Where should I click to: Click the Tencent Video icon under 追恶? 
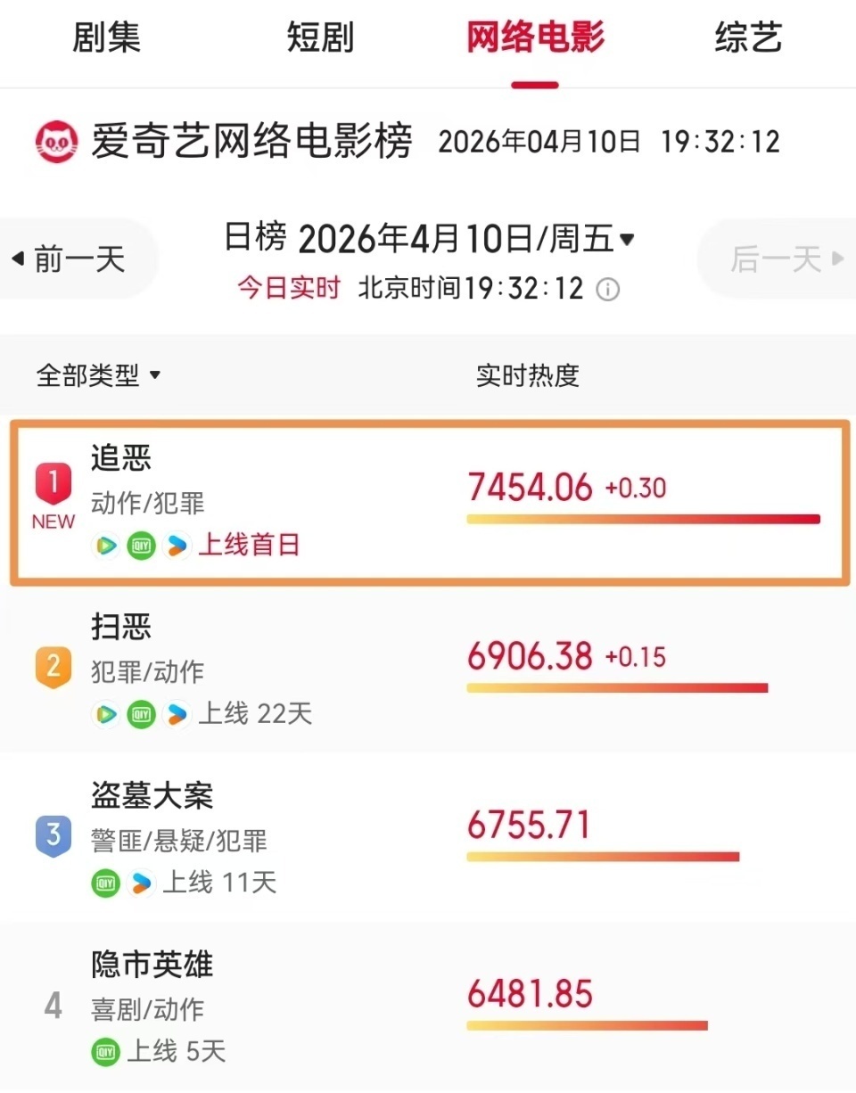177,545
